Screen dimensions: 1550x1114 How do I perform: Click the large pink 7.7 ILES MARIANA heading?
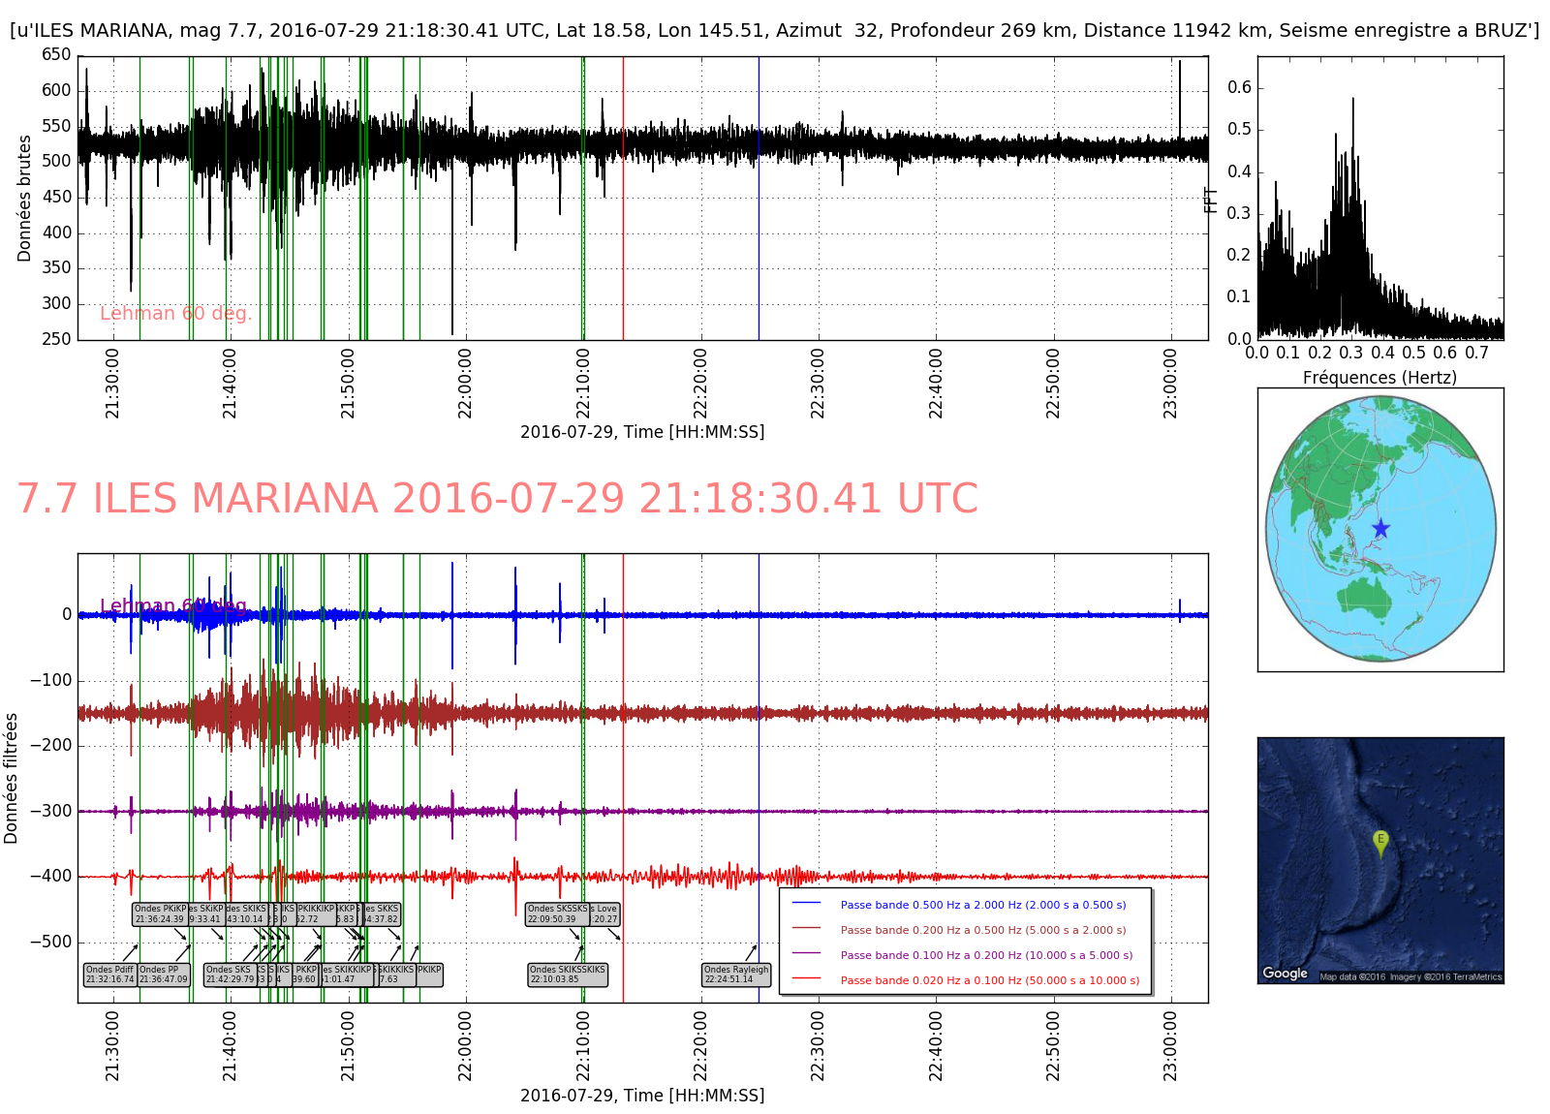pos(497,499)
